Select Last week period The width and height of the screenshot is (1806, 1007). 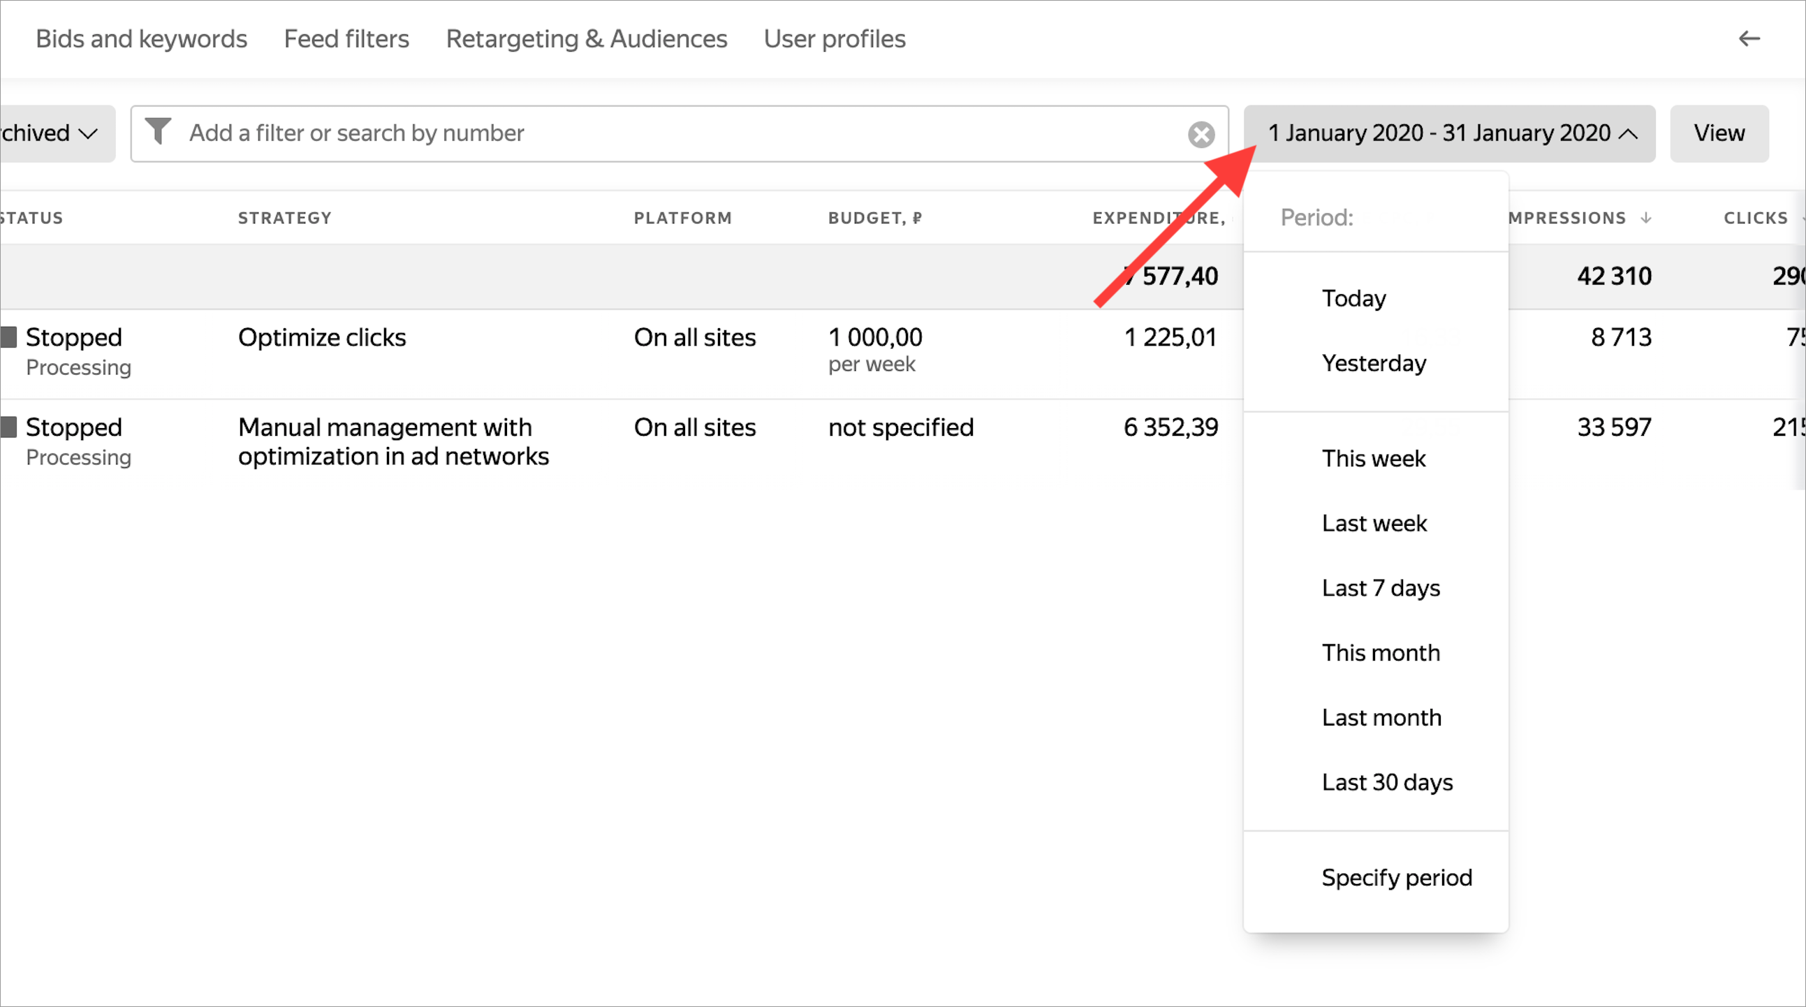click(1376, 523)
